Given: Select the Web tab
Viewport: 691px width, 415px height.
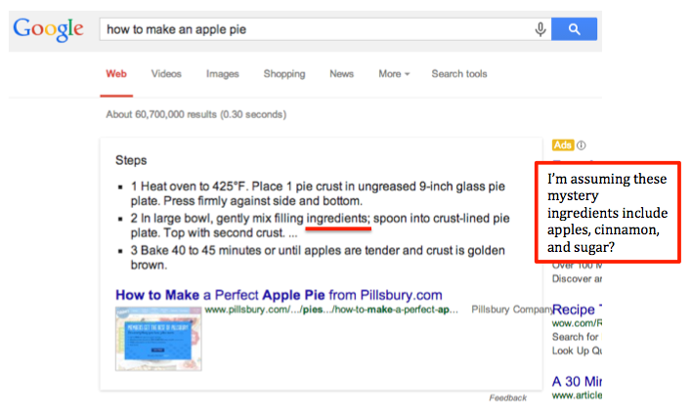Looking at the screenshot, I should tap(116, 74).
